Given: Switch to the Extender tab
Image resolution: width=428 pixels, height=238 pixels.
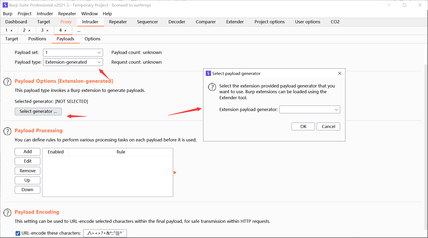Looking at the screenshot, I should pyautogui.click(x=235, y=22).
